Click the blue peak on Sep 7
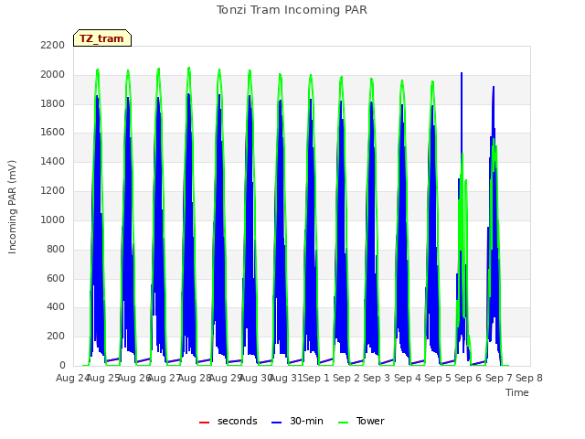This screenshot has width=585, height=439. point(494,90)
